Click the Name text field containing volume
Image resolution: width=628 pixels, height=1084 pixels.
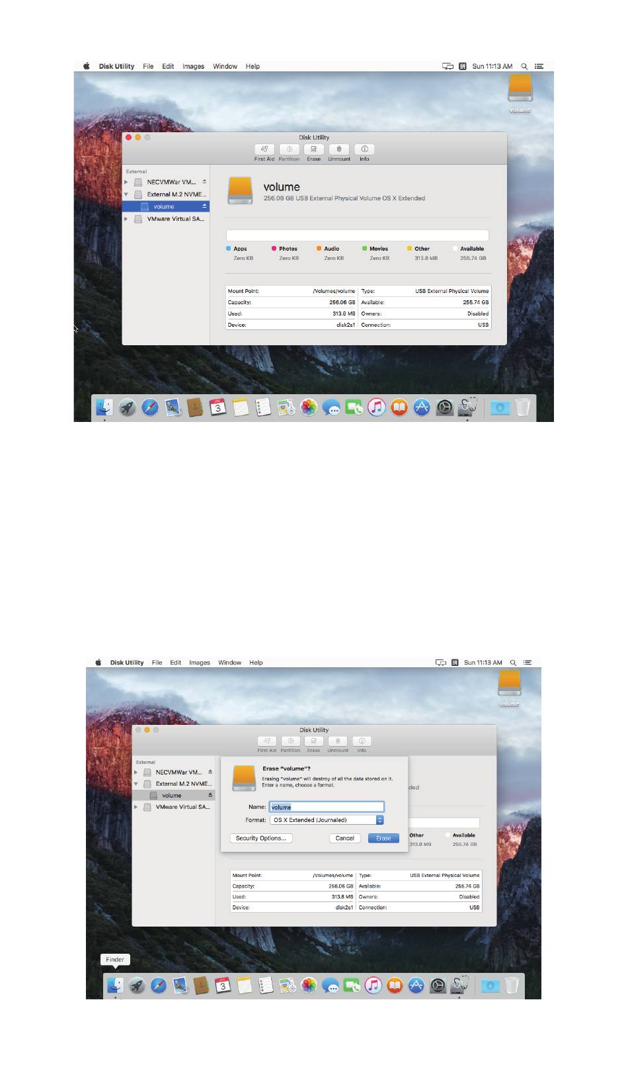[327, 807]
